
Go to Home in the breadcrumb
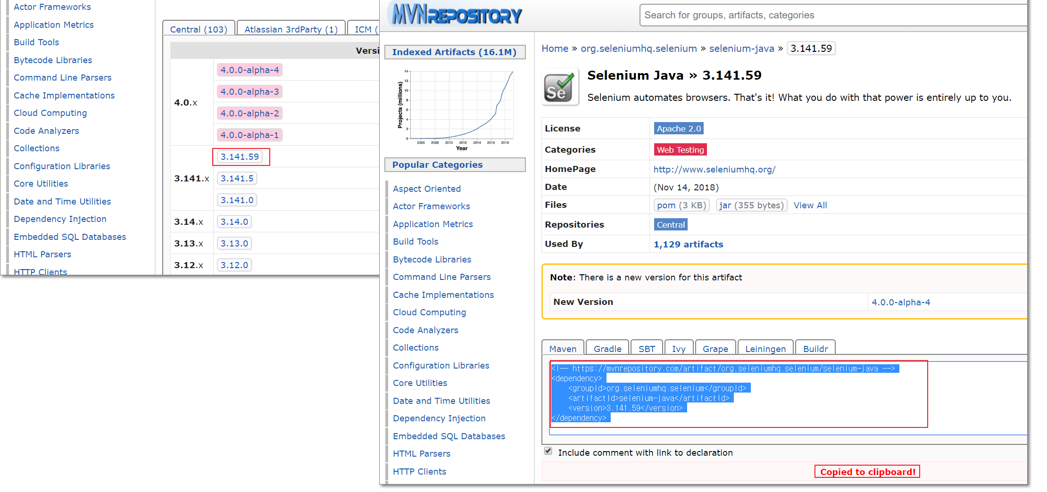pyautogui.click(x=555, y=48)
